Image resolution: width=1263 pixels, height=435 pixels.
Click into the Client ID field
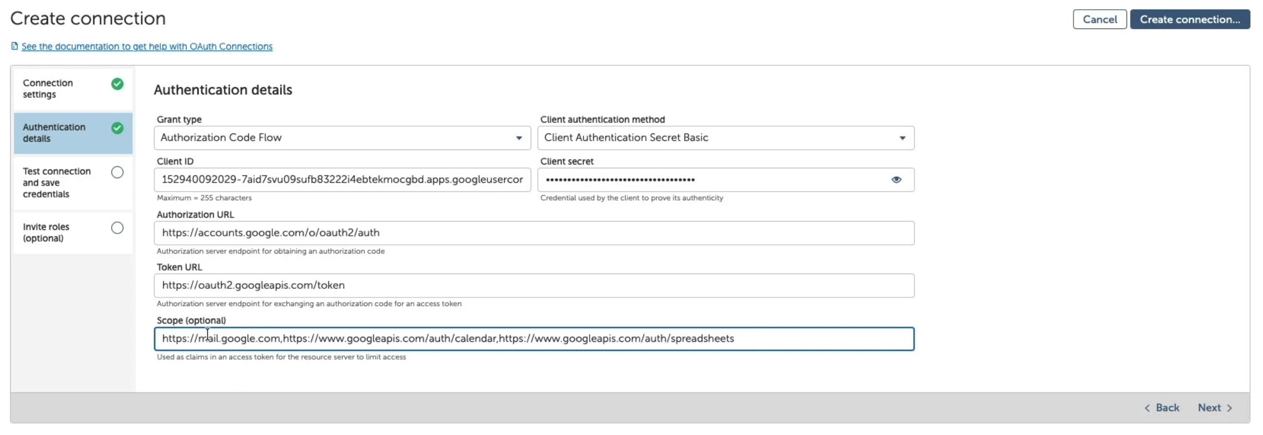point(342,180)
